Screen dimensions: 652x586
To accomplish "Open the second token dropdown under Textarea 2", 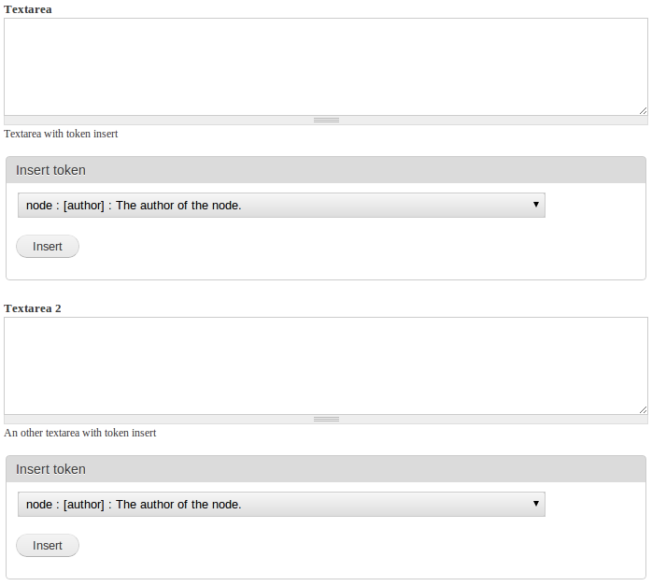I will tap(281, 504).
